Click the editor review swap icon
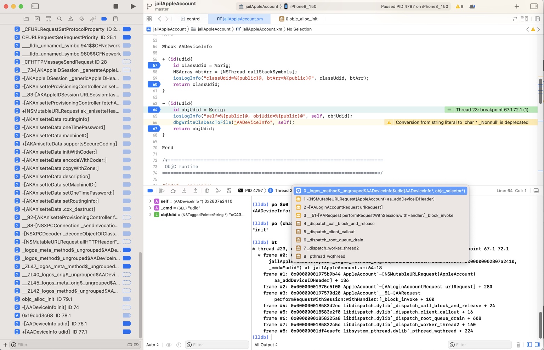Image resolution: width=544 pixels, height=350 pixels. click(x=515, y=19)
